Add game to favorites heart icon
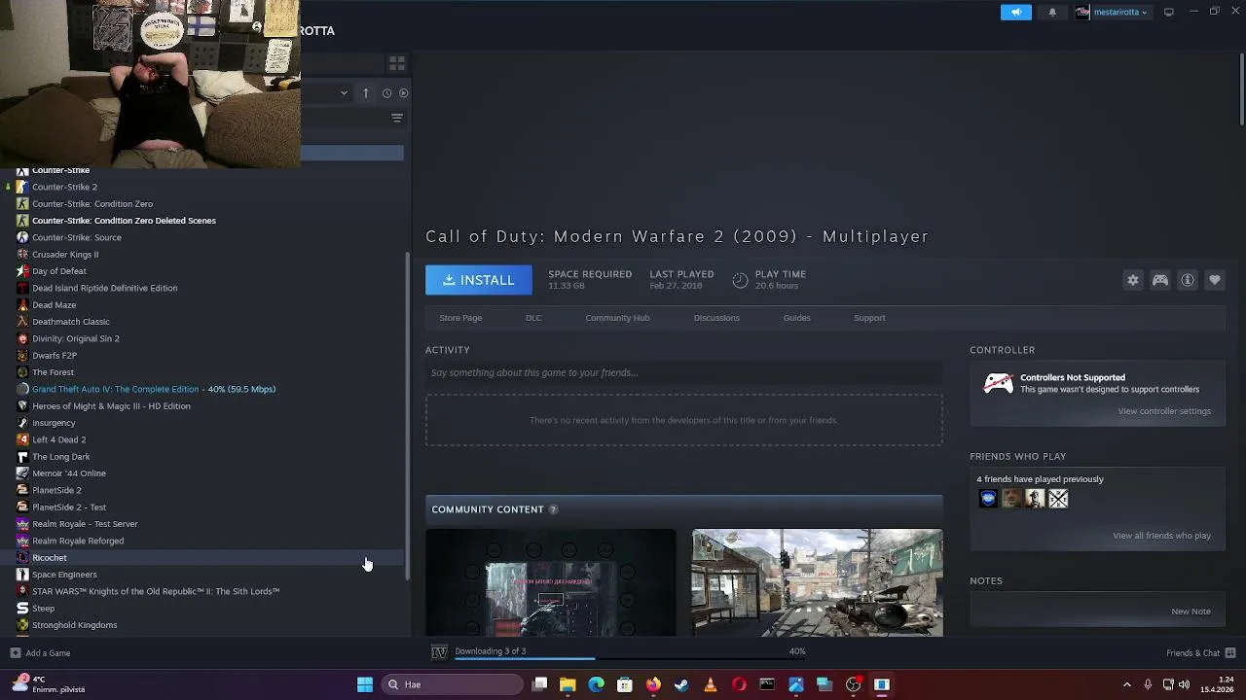Viewport: 1246px width, 700px height. pos(1215,280)
